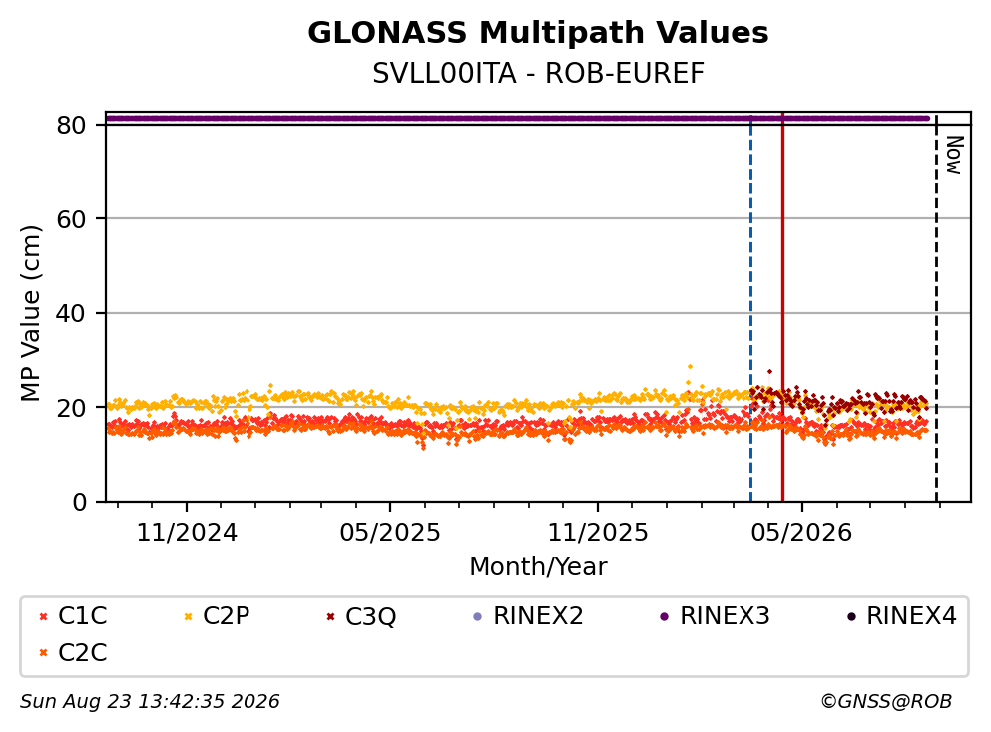The height and width of the screenshot is (732, 991).
Task: Click the MP Value (cm) axis label
Action: coord(30,313)
